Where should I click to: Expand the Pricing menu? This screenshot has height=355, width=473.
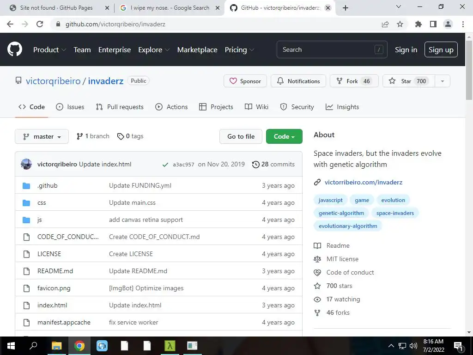coord(240,50)
